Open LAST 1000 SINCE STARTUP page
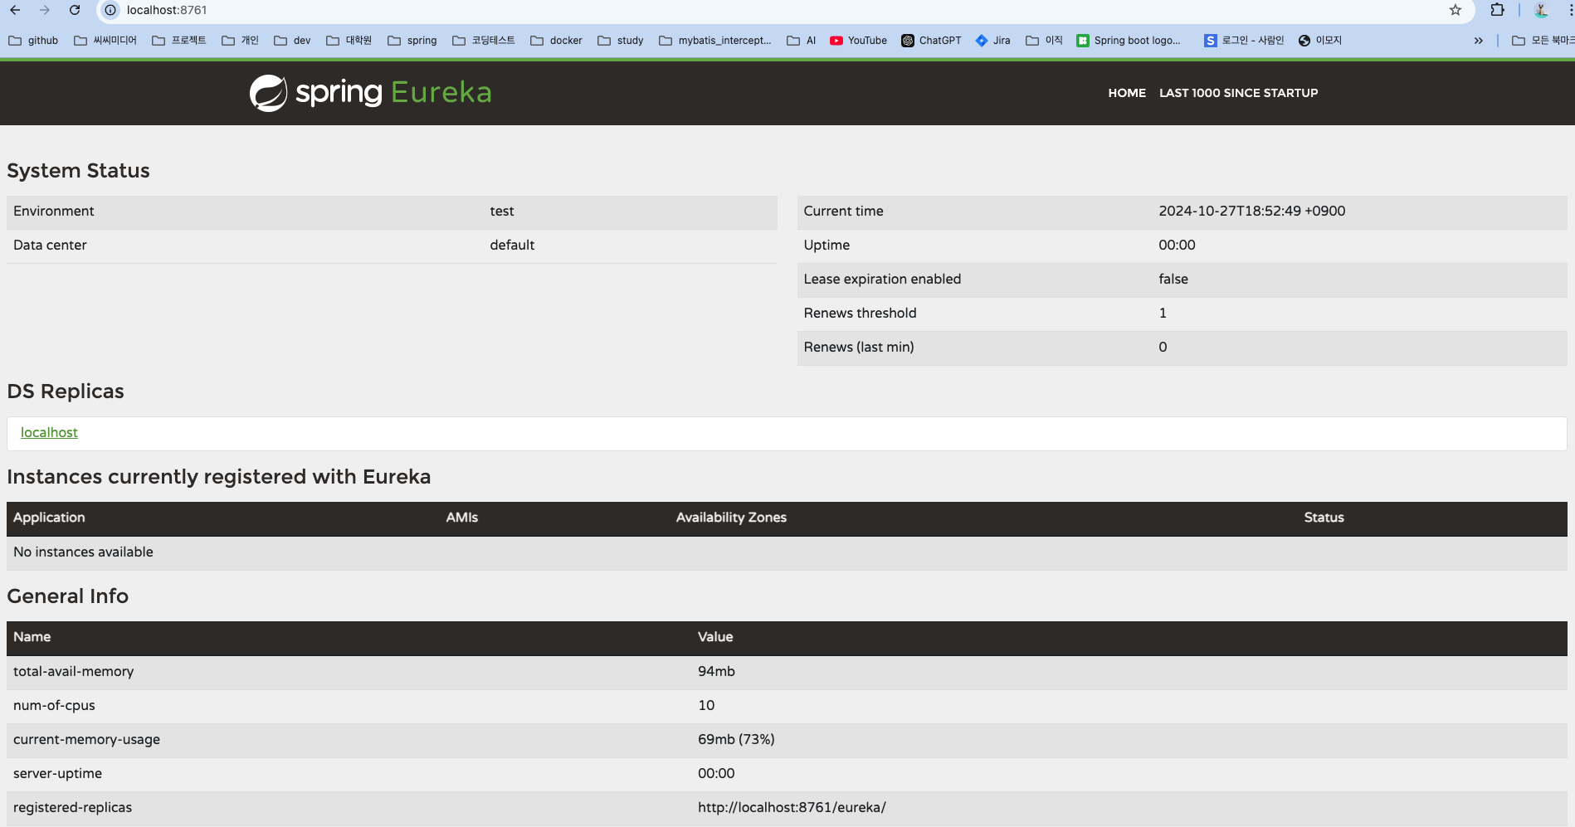1575x827 pixels. pos(1238,93)
